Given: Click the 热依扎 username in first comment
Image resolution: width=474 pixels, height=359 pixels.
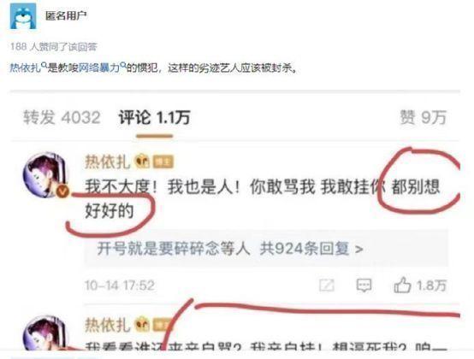Looking at the screenshot, I should 107,162.
